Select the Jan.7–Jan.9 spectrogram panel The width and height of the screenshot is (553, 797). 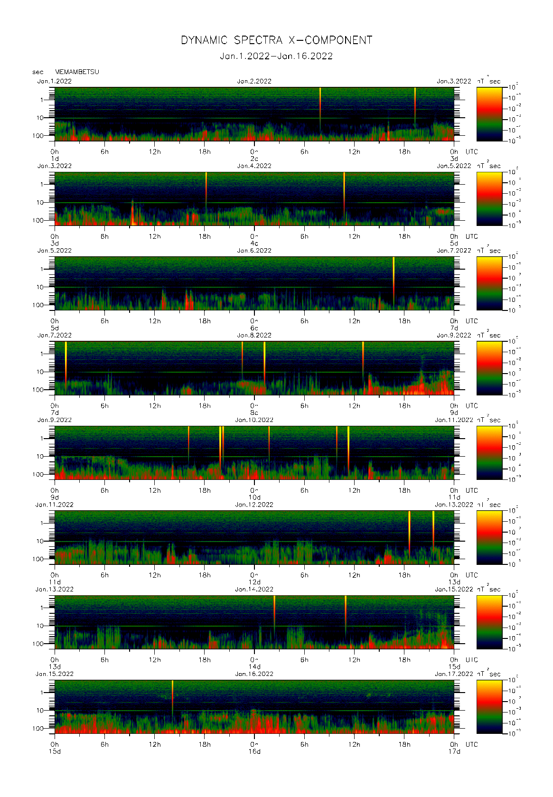(x=254, y=368)
